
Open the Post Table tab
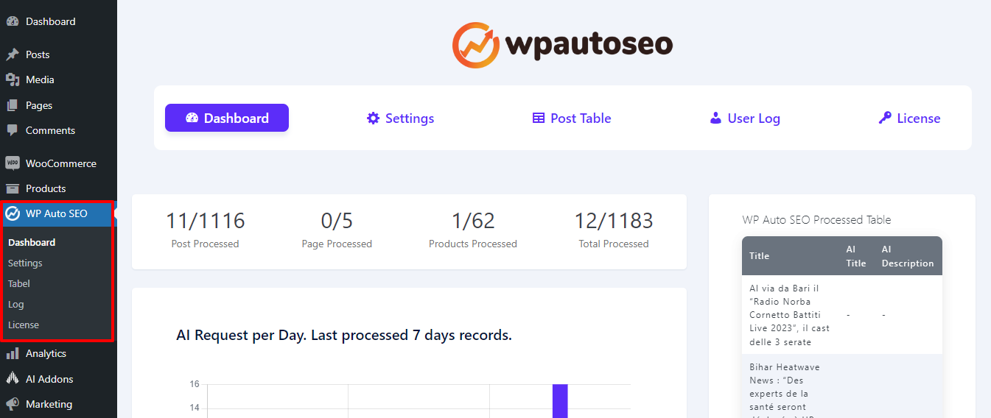point(572,118)
